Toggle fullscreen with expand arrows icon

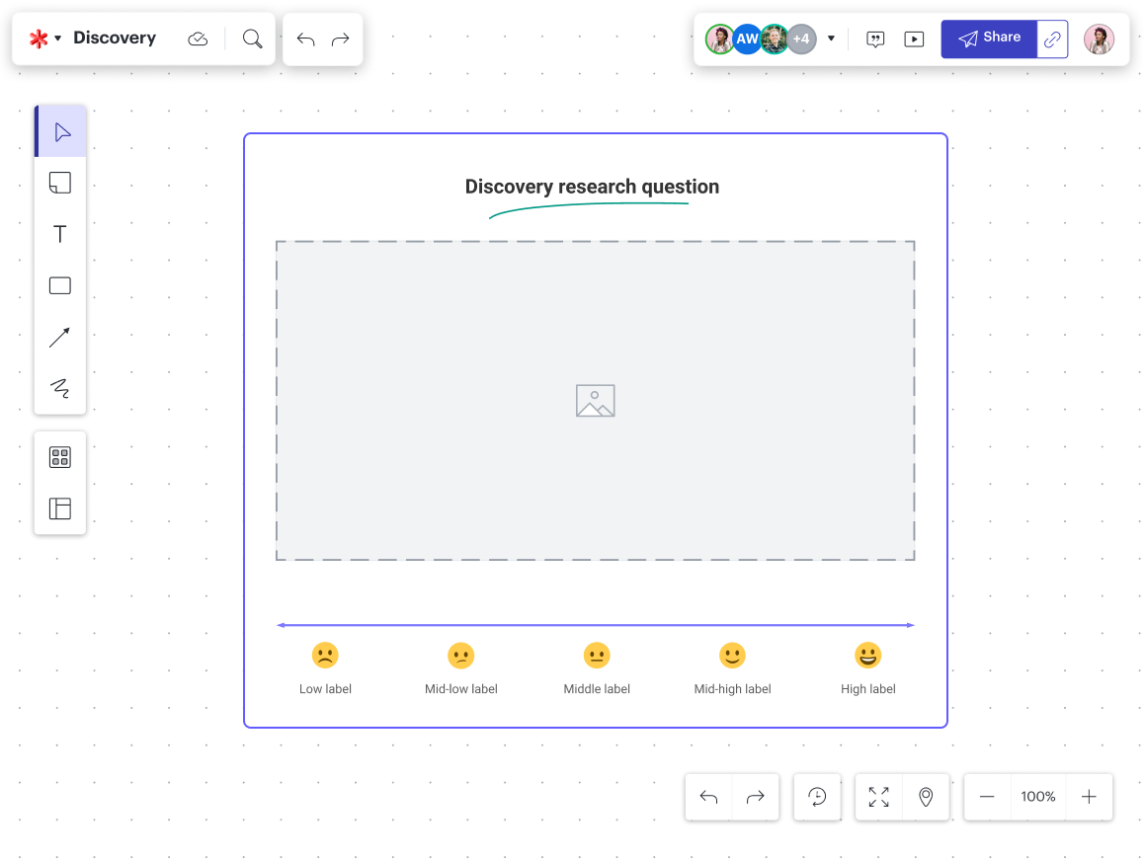click(x=878, y=797)
